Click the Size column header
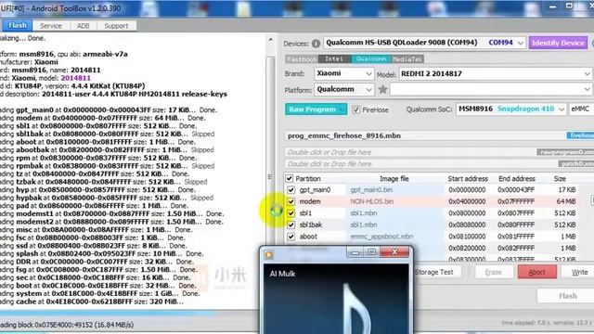This screenshot has width=594, height=334. 560,178
